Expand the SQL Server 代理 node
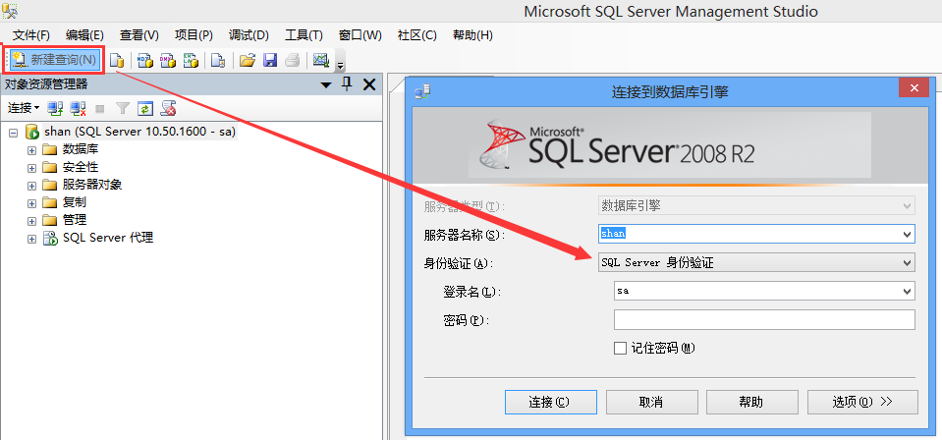 click(31, 239)
